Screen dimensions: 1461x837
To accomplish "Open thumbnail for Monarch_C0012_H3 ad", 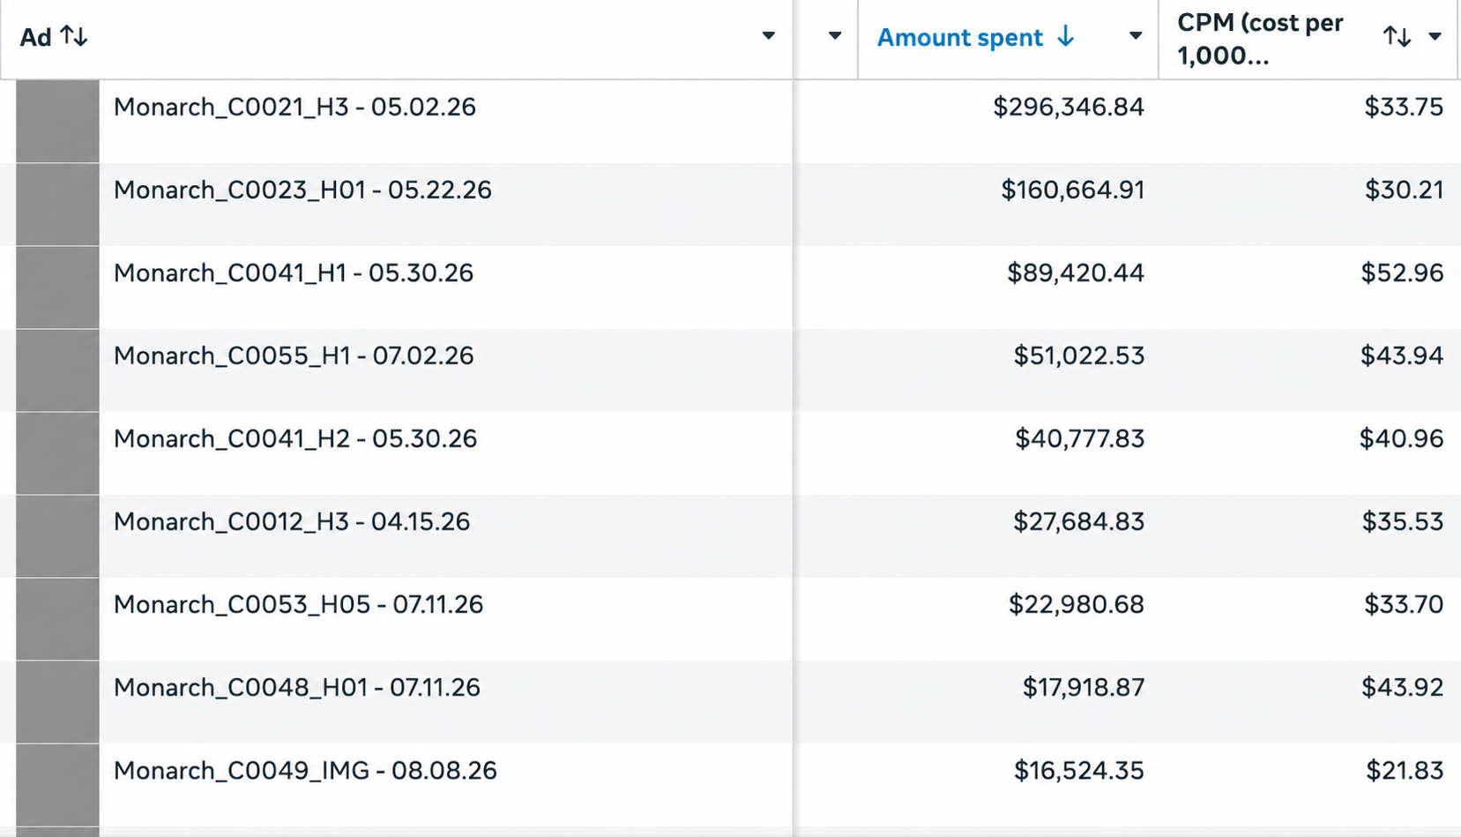I will [x=57, y=535].
